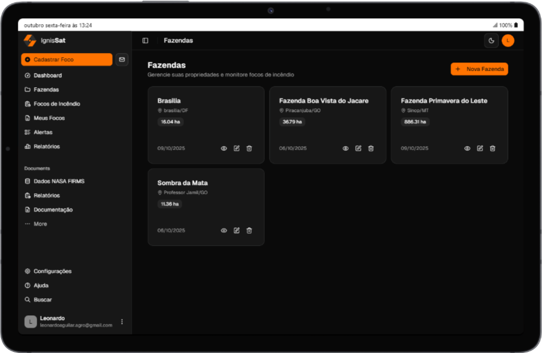This screenshot has height=353, width=542.
Task: Go to Focos de Incêndio section
Action: [56, 104]
